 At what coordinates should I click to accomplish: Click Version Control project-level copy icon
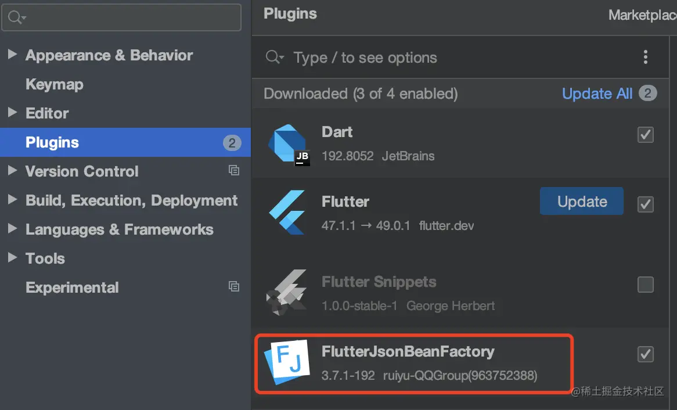[234, 171]
